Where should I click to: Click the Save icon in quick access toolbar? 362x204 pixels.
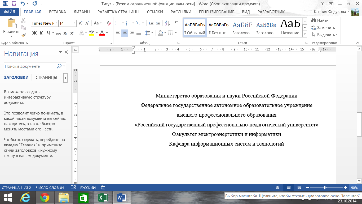click(14, 4)
